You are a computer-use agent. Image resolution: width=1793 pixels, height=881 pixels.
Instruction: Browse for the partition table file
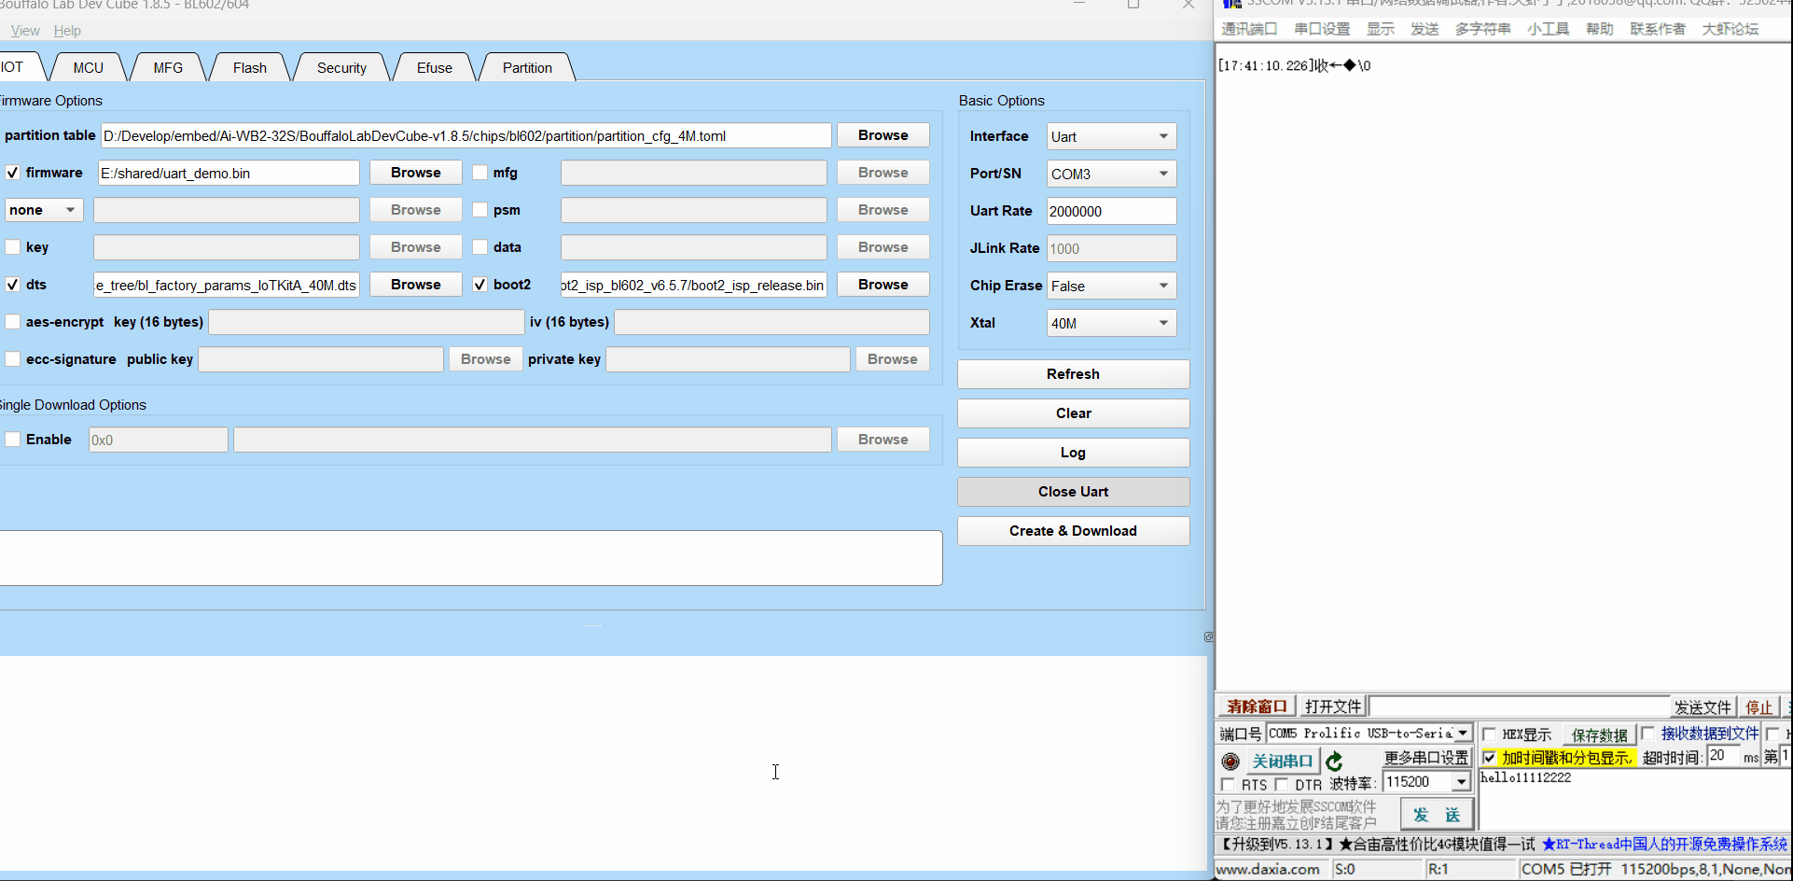883,135
